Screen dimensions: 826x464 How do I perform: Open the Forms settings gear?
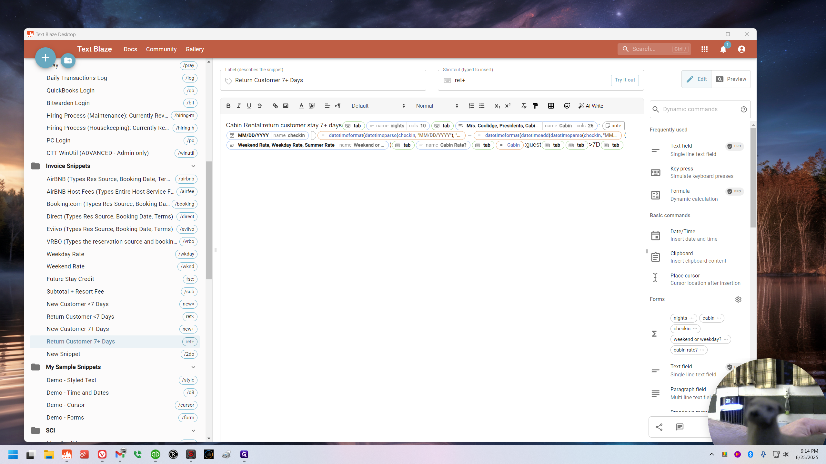738,299
